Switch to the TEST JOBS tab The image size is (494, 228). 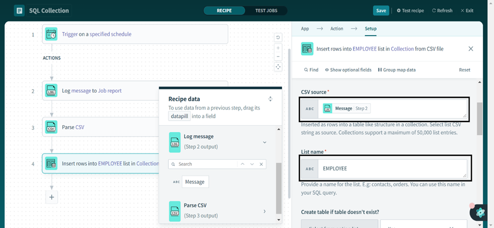(266, 11)
